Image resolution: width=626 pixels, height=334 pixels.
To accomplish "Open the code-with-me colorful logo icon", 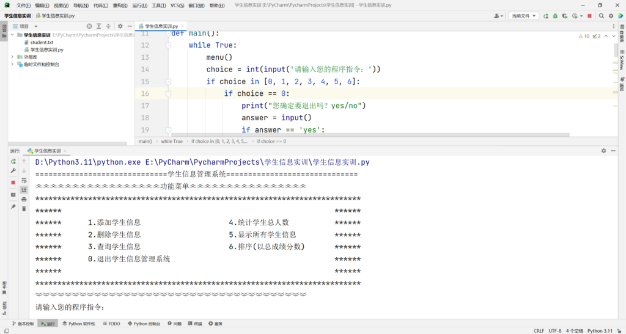I will pos(620,16).
